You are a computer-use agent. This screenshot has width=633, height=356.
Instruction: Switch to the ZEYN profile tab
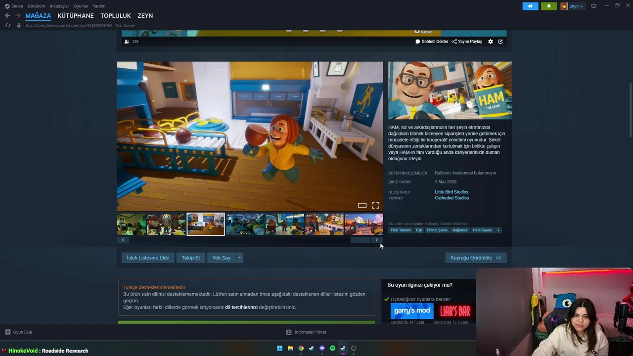pos(145,16)
